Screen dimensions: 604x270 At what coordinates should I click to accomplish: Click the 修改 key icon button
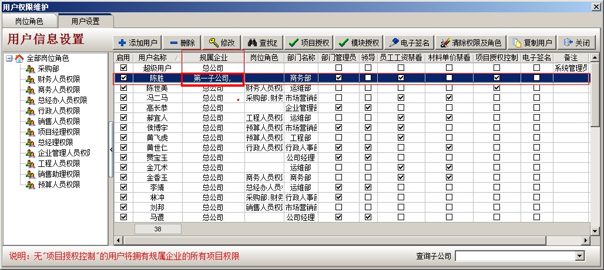222,43
